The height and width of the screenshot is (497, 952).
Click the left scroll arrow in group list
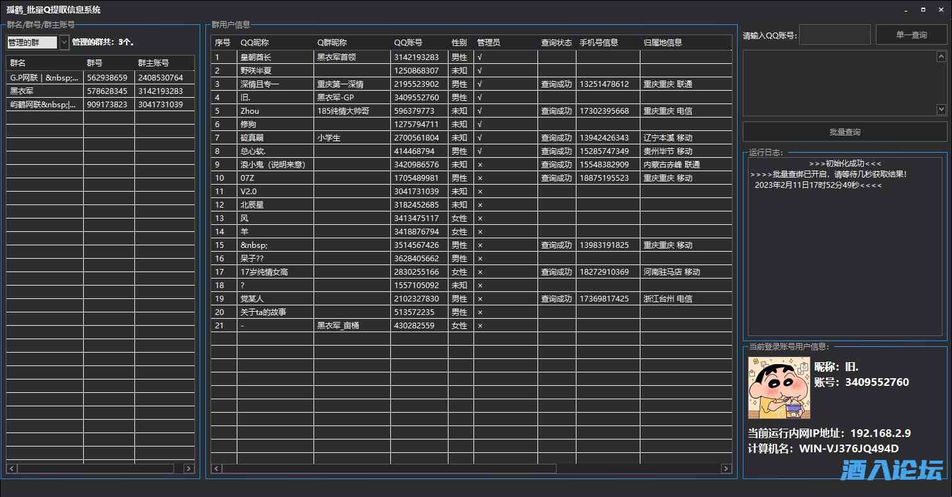click(x=12, y=468)
